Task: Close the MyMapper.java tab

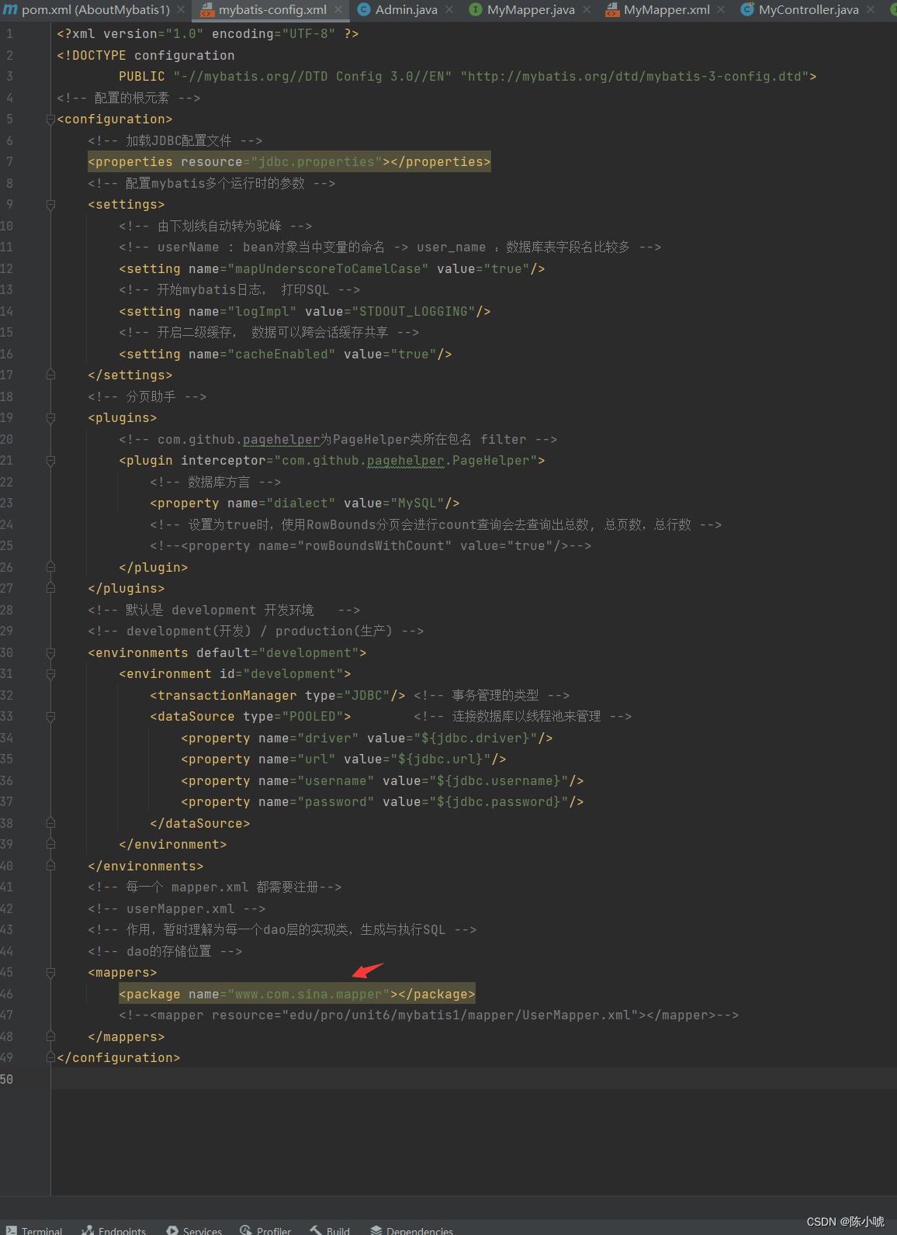Action: [587, 10]
